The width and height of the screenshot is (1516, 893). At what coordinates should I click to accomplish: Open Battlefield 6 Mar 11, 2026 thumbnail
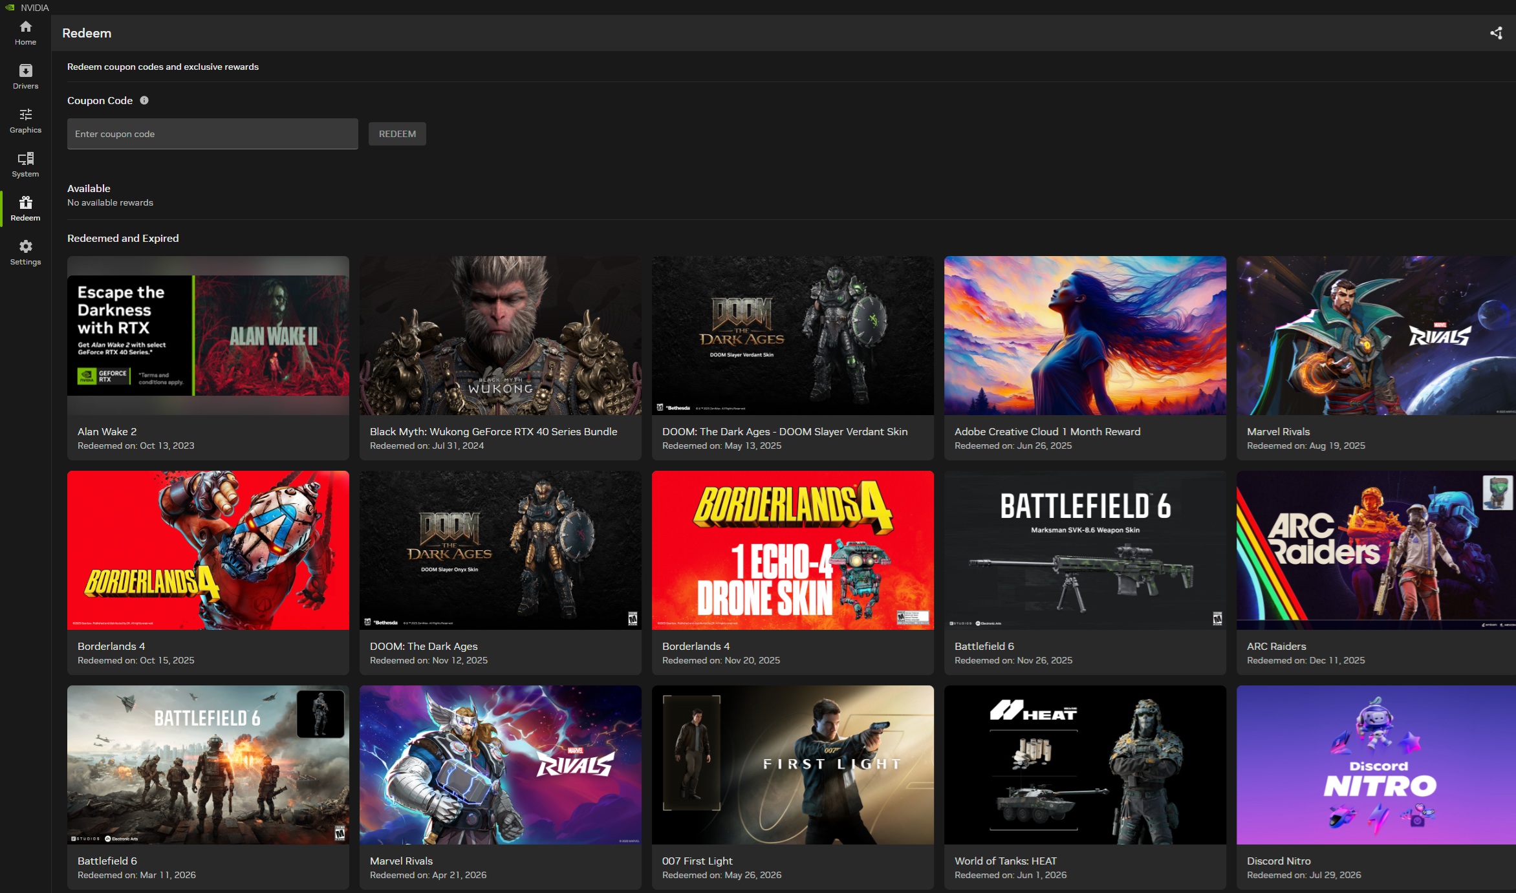(x=208, y=765)
